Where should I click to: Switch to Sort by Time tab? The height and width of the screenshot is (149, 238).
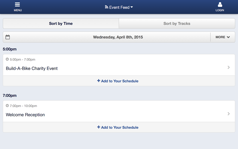pyautogui.click(x=61, y=24)
